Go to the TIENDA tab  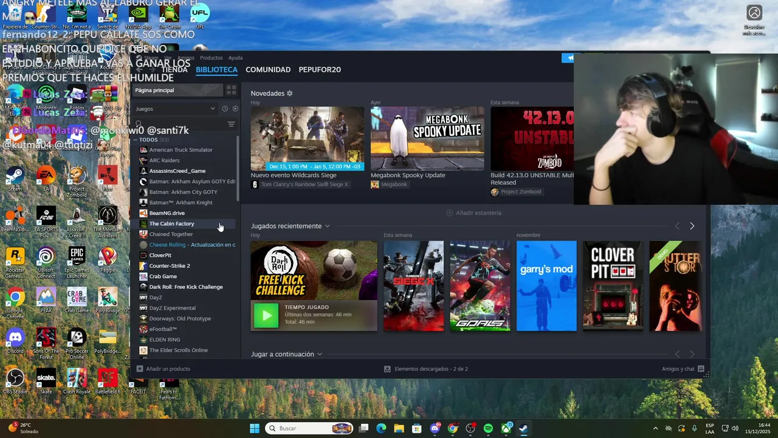(174, 70)
